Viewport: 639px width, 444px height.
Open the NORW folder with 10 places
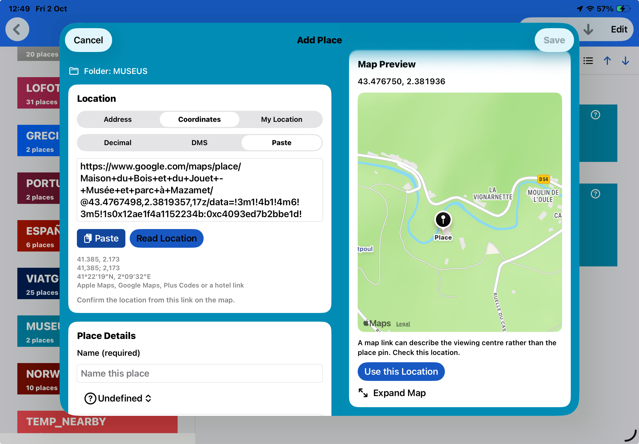(38, 379)
